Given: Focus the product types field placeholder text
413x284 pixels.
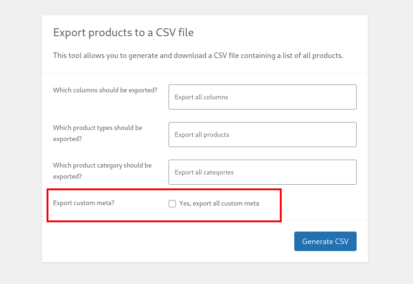Looking at the screenshot, I should pos(202,135).
